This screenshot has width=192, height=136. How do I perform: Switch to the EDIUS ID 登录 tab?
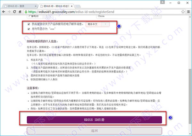point(20,6)
